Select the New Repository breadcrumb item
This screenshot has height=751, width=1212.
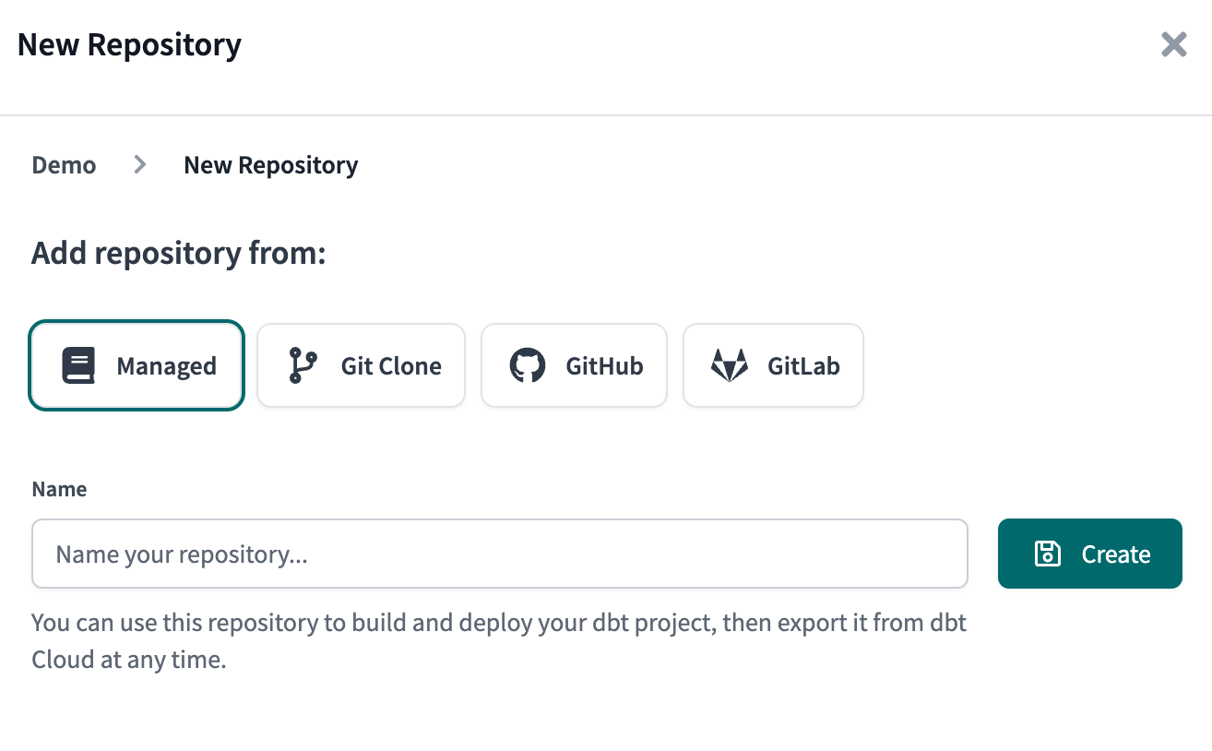pos(270,165)
